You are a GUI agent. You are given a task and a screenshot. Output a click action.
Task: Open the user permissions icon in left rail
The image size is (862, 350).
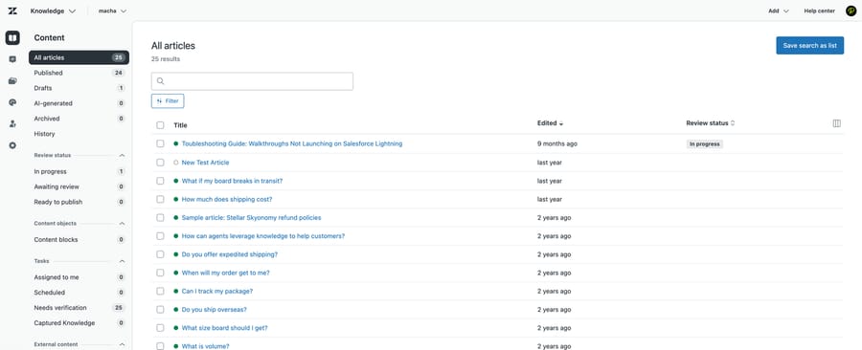[12, 124]
